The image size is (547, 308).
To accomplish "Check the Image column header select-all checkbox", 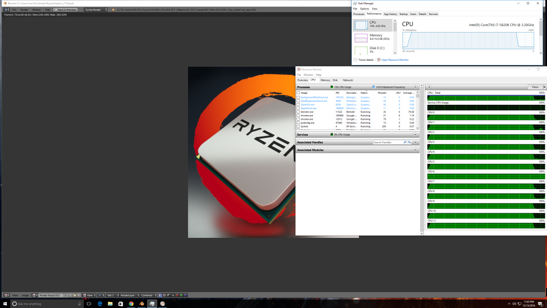I will click(298, 93).
